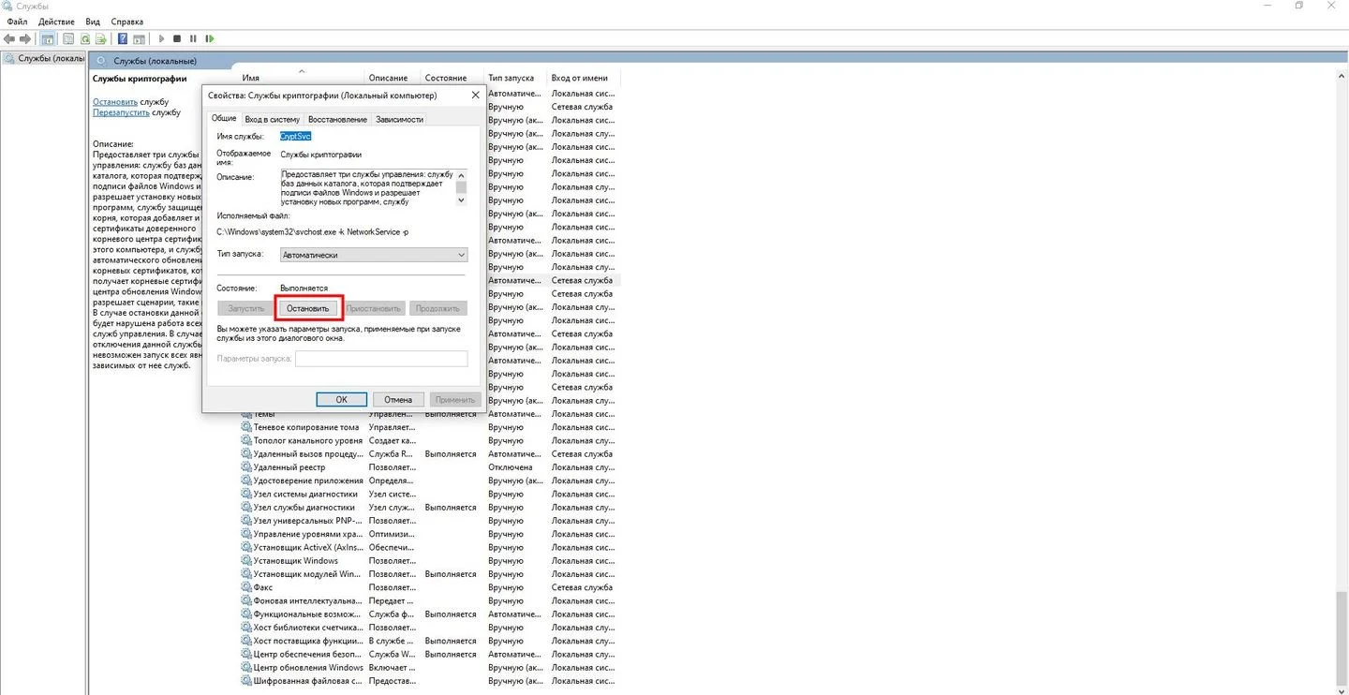This screenshot has height=695, width=1349.
Task: Click gear icon of Теневое копирование тома
Action: coord(246,427)
